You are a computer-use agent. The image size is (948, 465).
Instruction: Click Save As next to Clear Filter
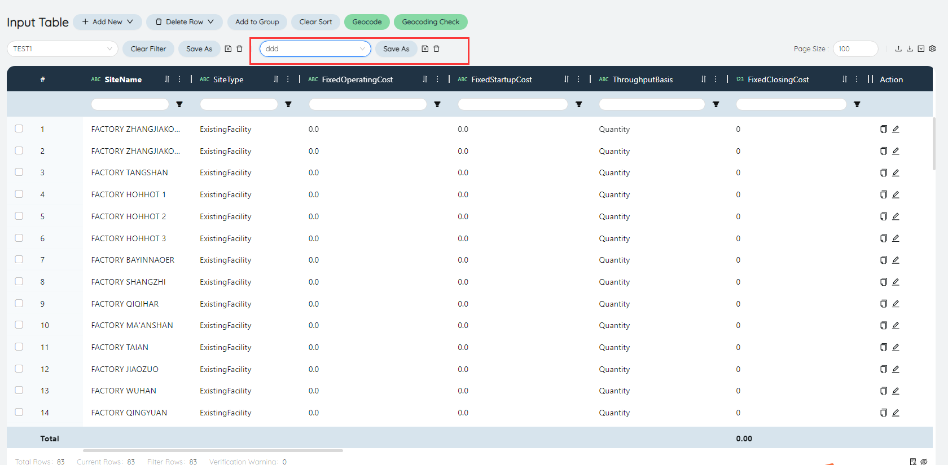click(x=199, y=49)
